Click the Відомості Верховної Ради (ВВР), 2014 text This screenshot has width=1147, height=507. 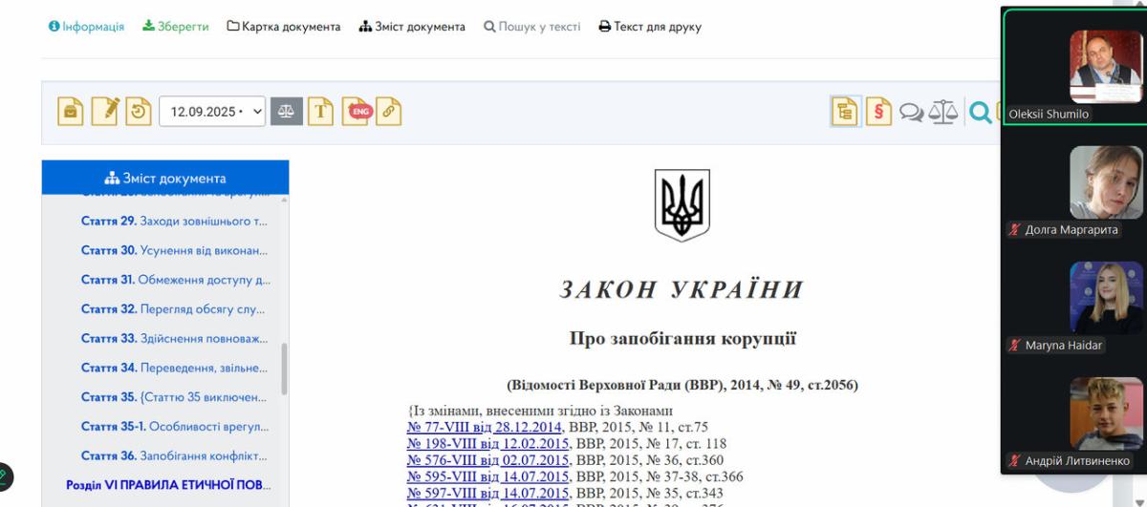[x=682, y=385]
